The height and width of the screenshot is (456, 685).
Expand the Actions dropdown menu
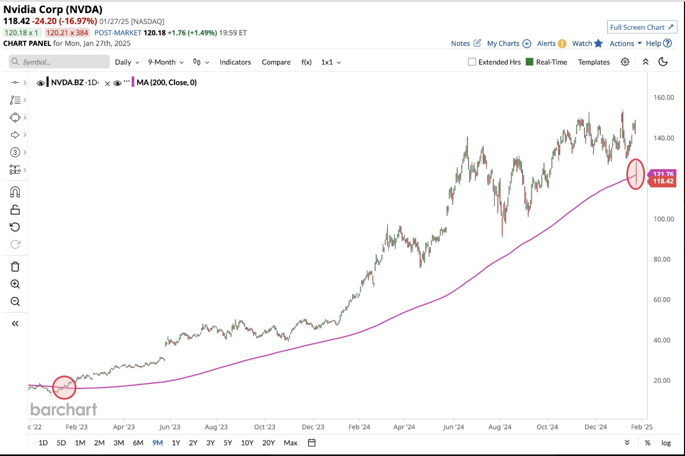(x=625, y=43)
